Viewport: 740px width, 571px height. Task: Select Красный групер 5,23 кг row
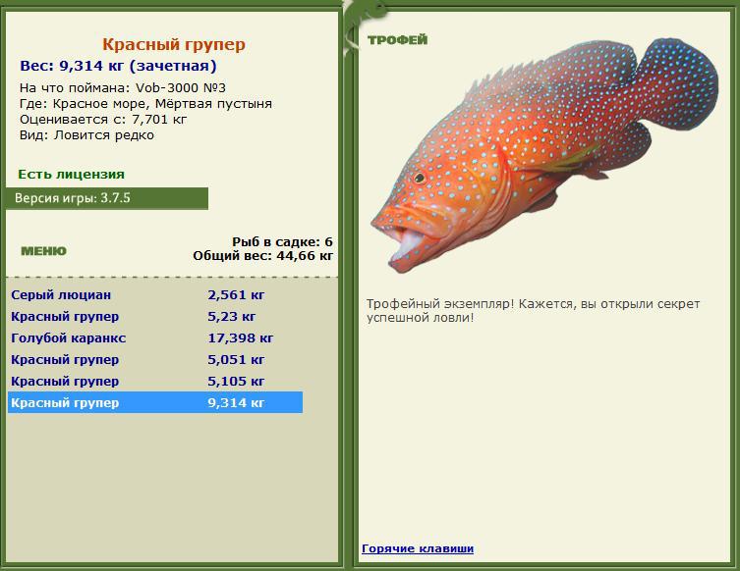(155, 317)
